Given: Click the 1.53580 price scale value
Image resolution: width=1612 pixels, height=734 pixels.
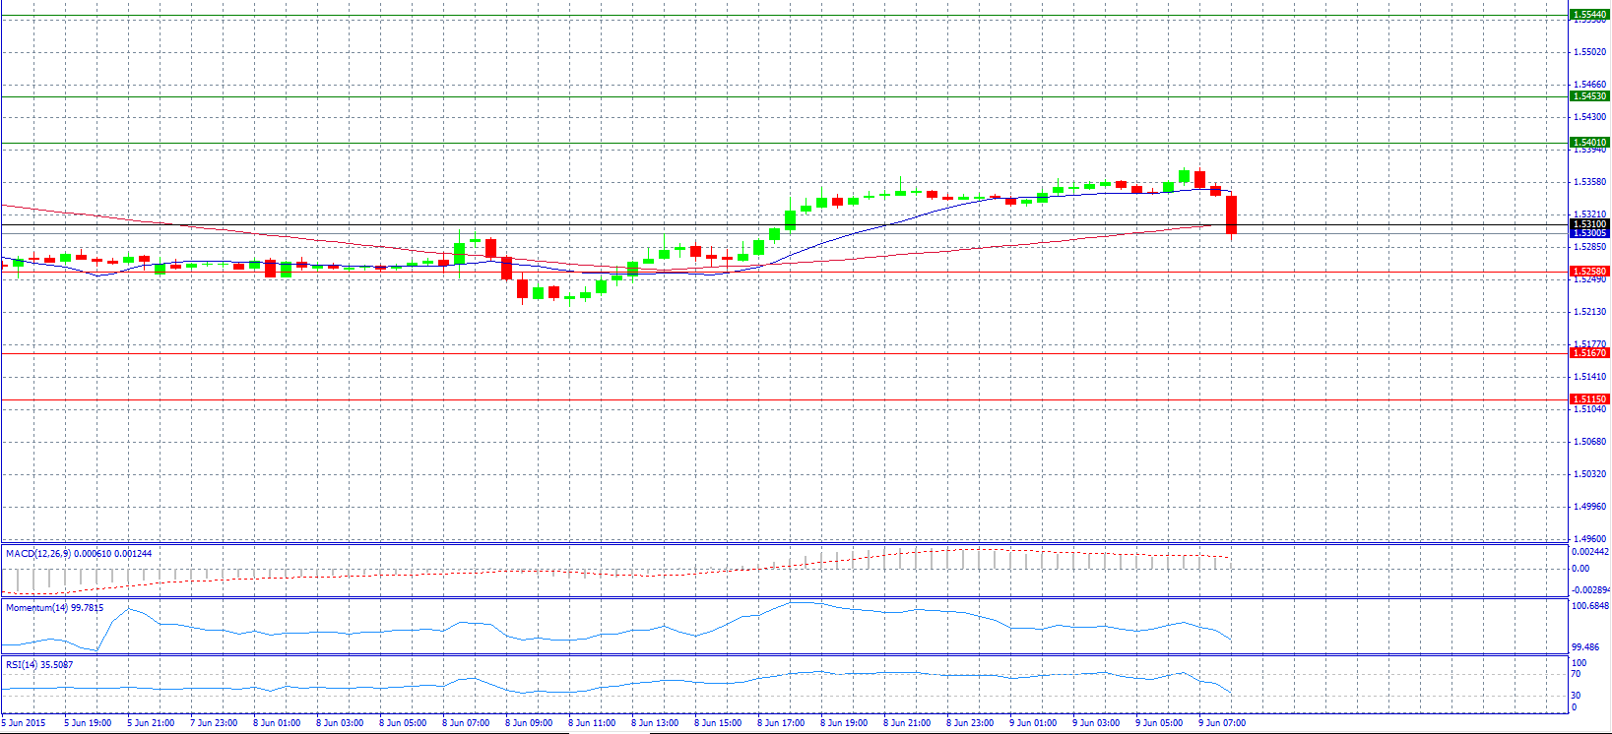Looking at the screenshot, I should 1590,182.
